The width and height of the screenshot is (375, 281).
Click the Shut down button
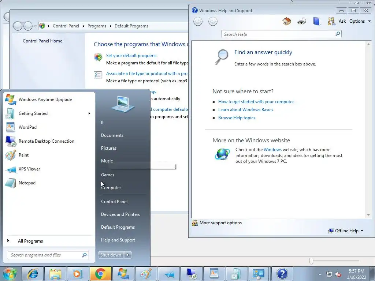point(111,255)
